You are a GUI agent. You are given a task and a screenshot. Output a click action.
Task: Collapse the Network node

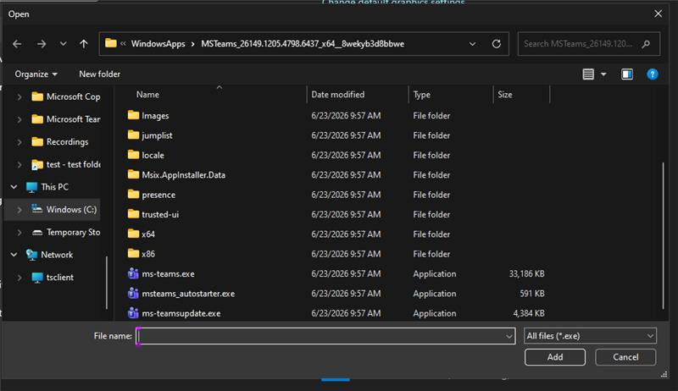point(14,255)
